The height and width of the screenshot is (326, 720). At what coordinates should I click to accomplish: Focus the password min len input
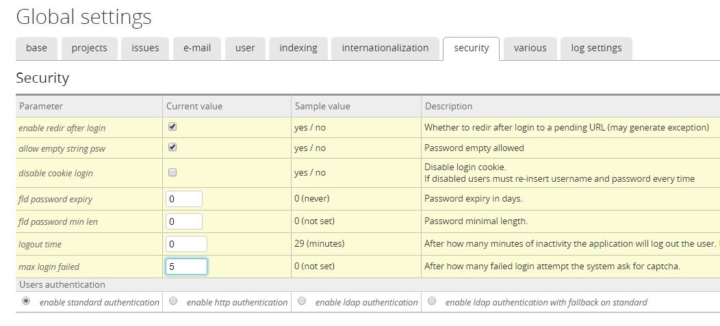coord(184,221)
